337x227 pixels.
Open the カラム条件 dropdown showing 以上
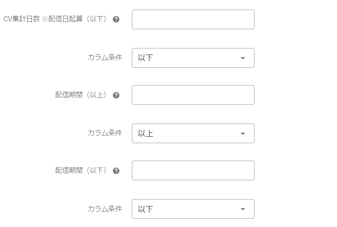click(x=193, y=134)
